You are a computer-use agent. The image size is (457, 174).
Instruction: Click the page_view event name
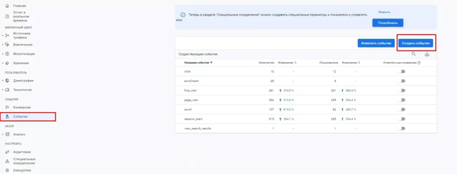coord(191,100)
